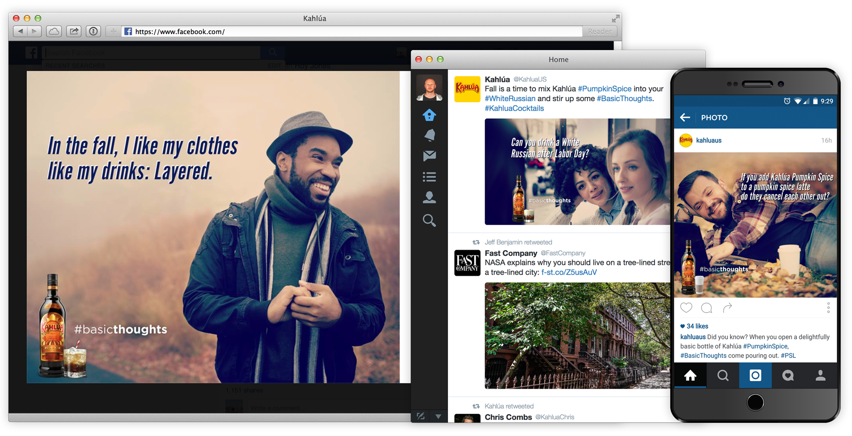Tap #PSL hashtag in Instagram caption
The image size is (852, 436).
point(788,356)
